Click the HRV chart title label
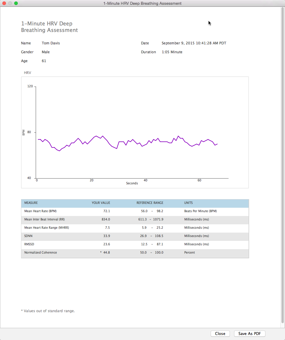 (27, 72)
